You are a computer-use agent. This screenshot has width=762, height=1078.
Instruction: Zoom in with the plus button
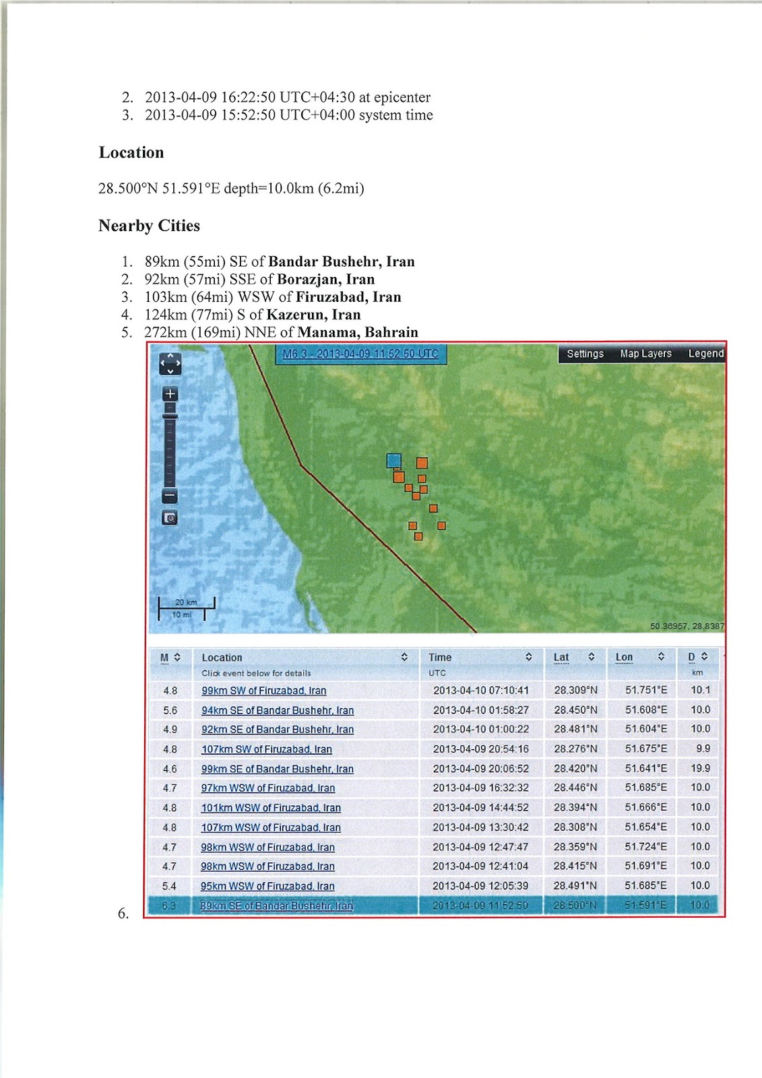[x=170, y=393]
